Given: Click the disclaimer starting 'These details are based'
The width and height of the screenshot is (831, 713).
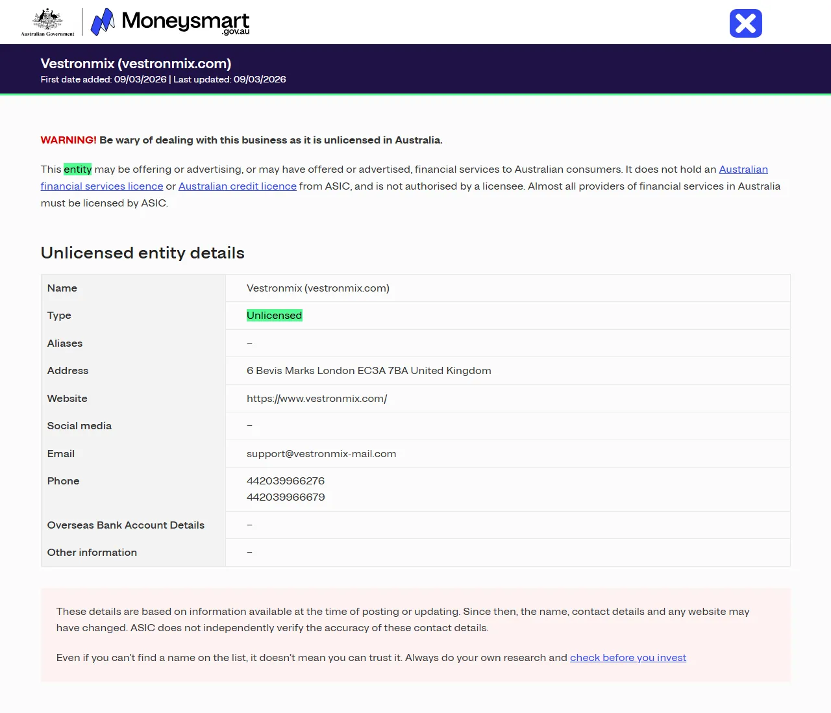Looking at the screenshot, I should [x=403, y=619].
